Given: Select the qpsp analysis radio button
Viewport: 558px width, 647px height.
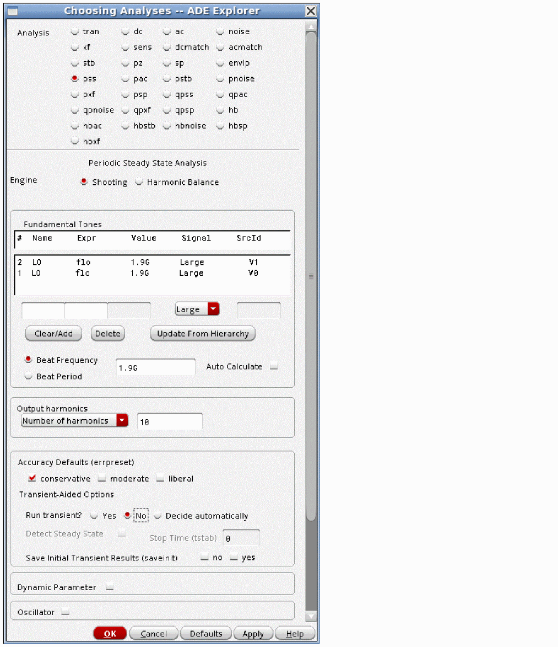Looking at the screenshot, I should 166,110.
